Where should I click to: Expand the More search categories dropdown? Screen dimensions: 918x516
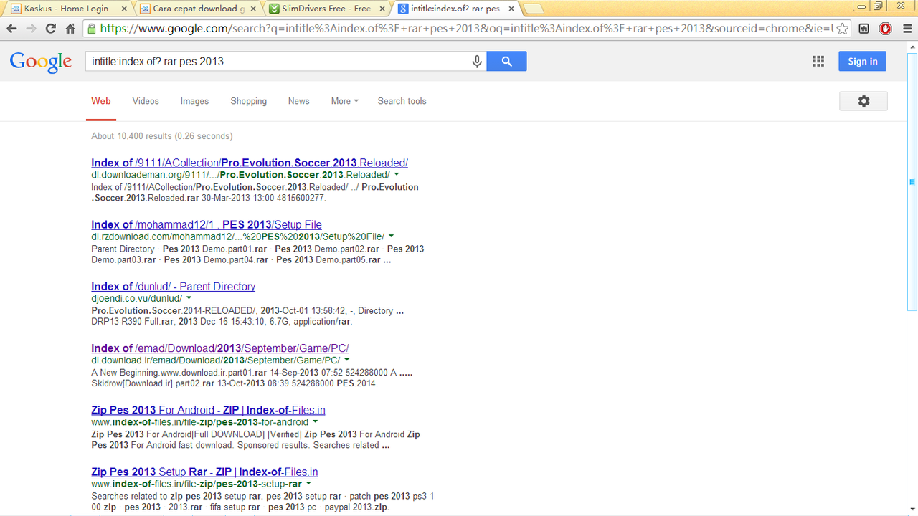(345, 101)
